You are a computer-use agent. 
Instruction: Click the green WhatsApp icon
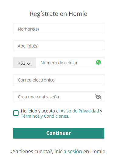click(99, 62)
